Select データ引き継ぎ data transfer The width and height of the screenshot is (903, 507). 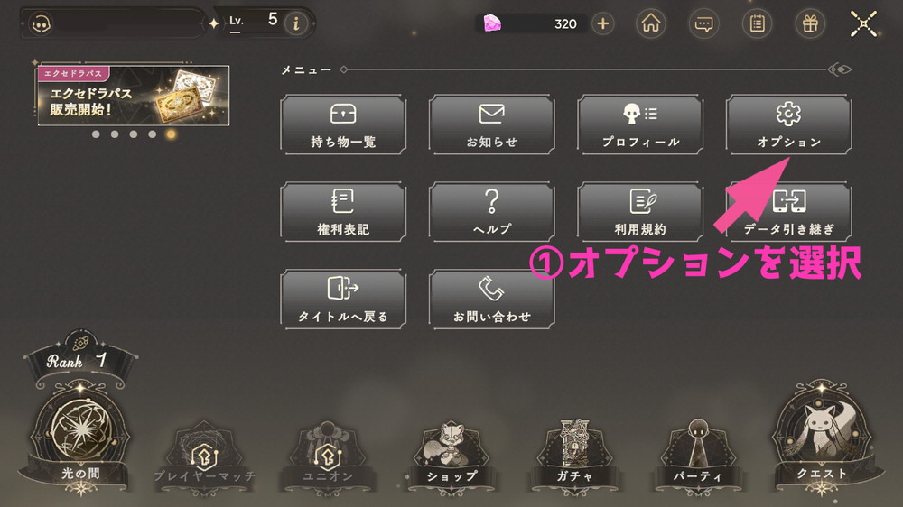coord(788,212)
